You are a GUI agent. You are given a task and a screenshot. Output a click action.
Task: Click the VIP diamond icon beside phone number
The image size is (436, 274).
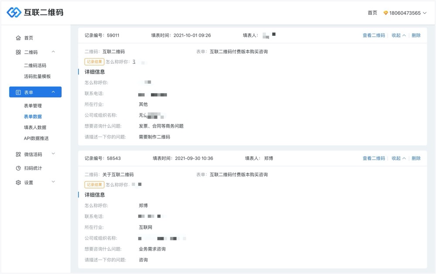coord(385,13)
